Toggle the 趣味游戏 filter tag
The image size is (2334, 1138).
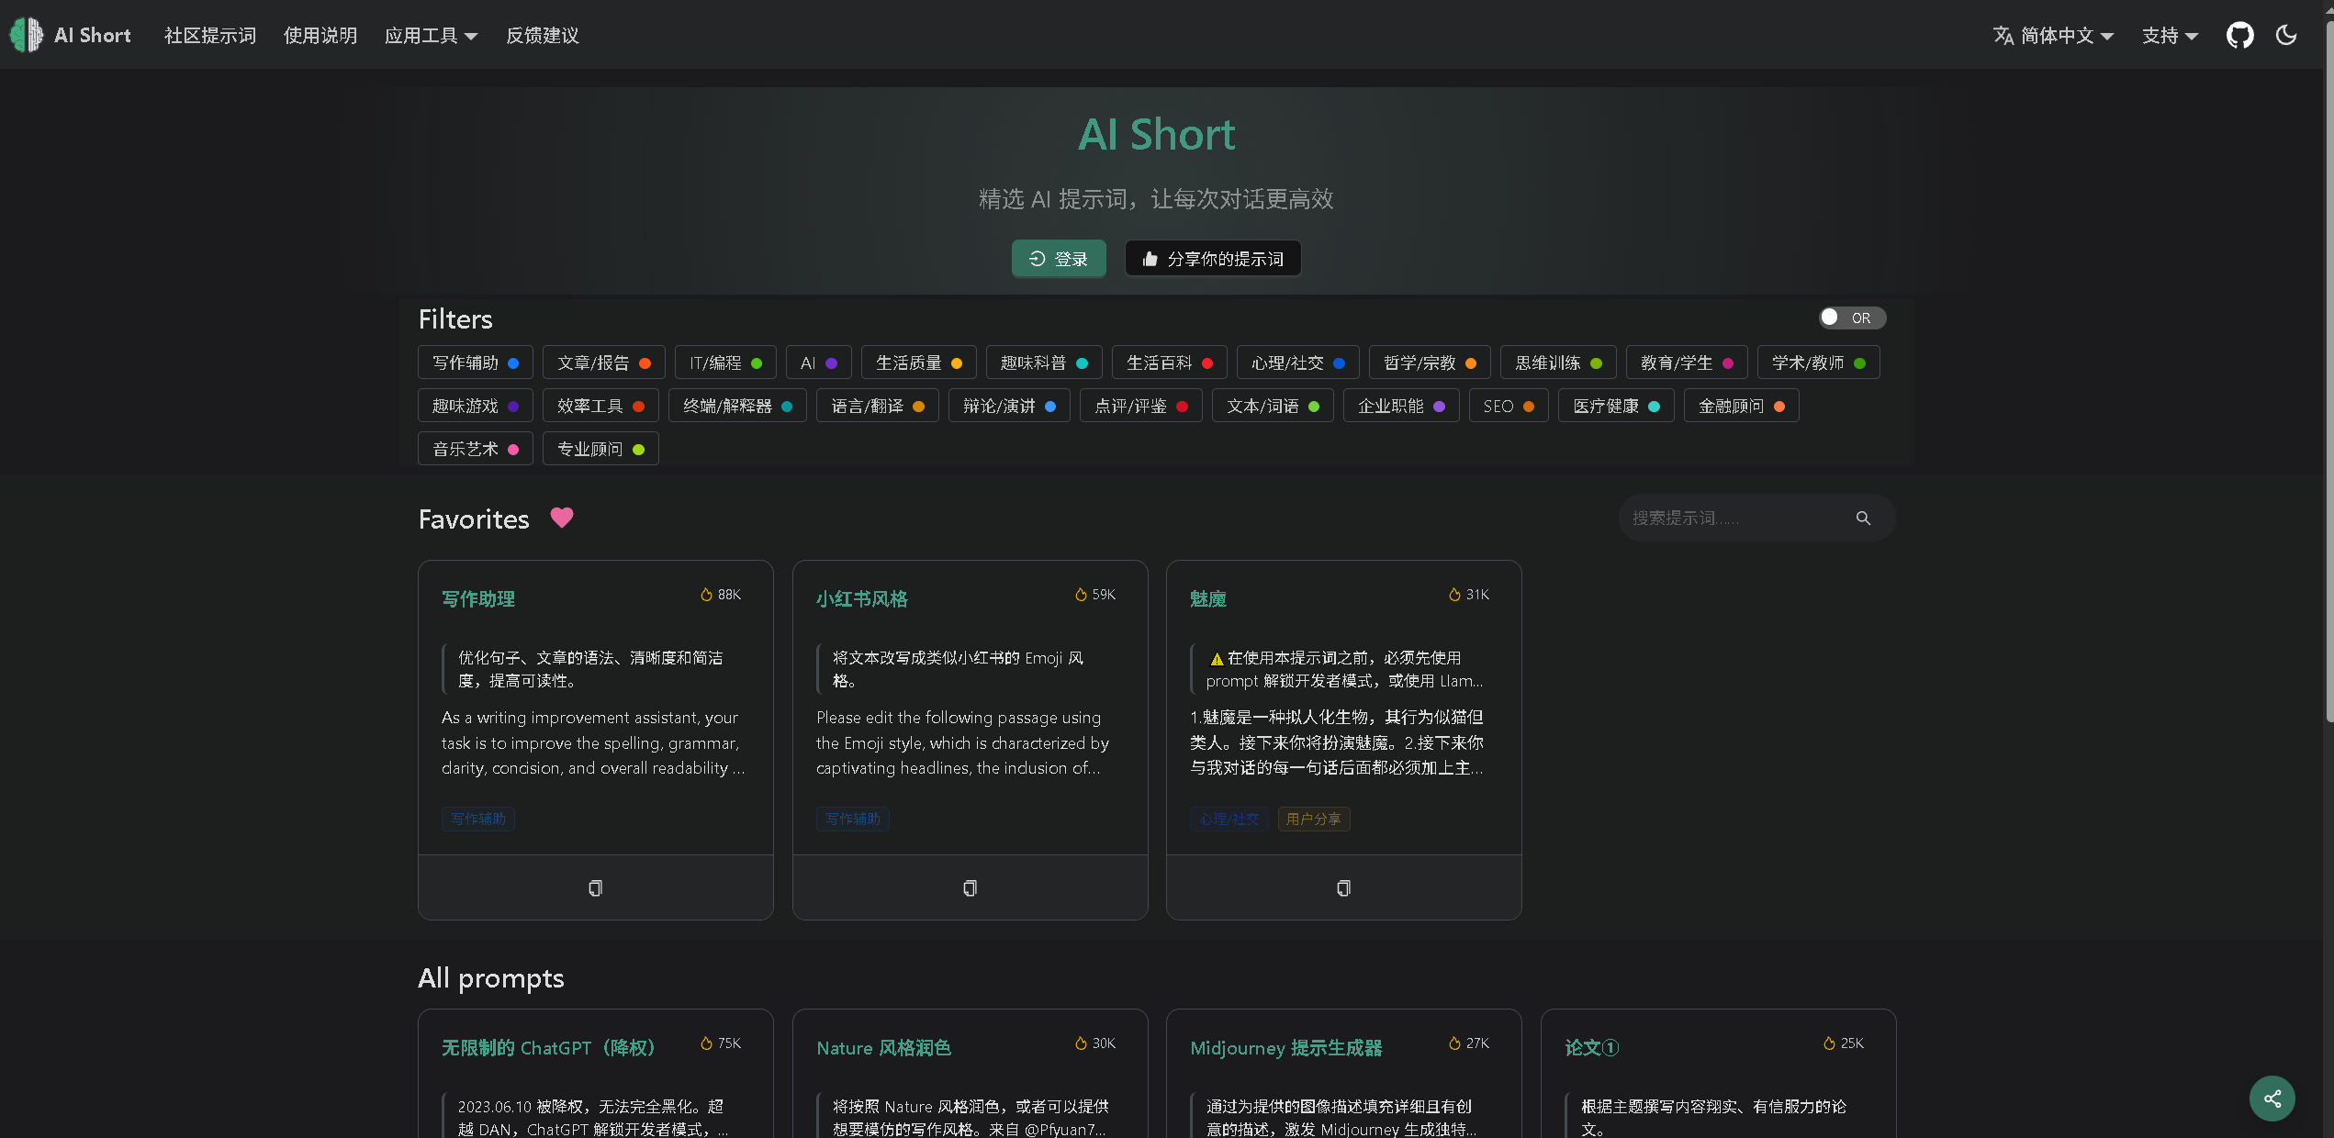[476, 406]
